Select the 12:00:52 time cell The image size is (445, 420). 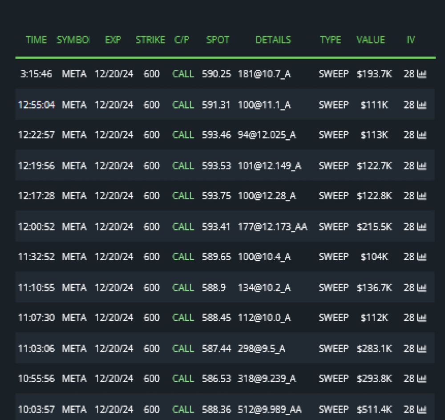tap(36, 227)
